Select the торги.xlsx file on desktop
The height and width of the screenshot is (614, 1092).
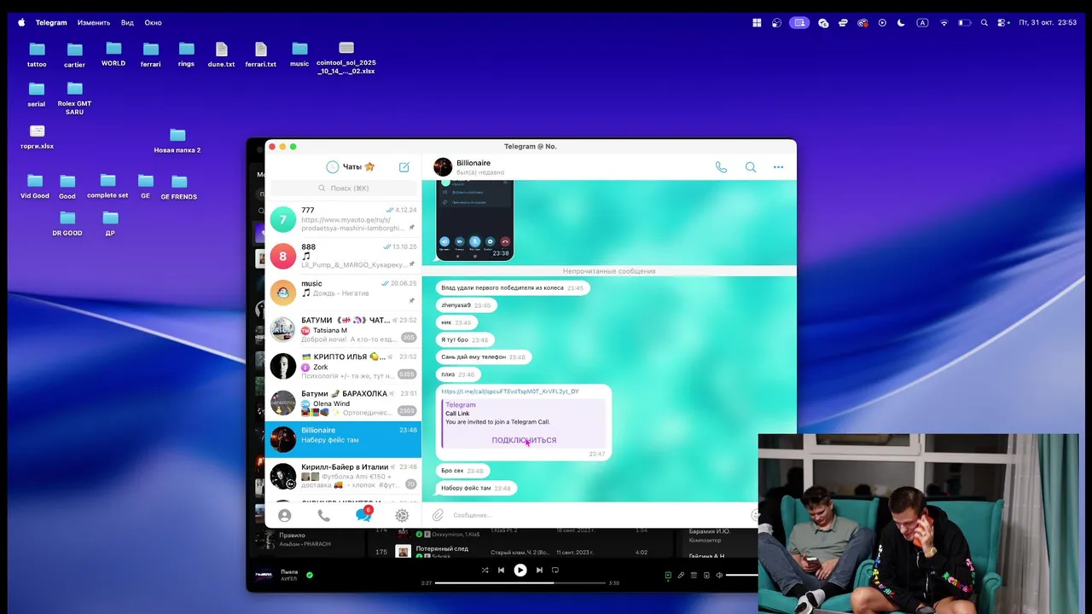coord(37,136)
